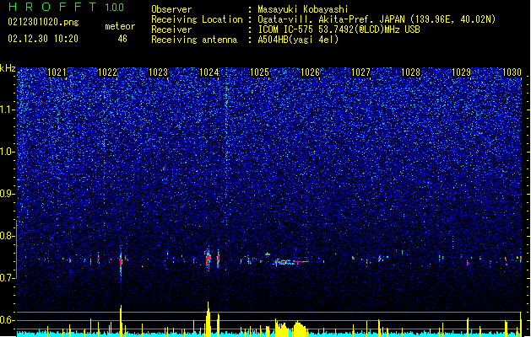Click the Receiver label

tap(171, 29)
